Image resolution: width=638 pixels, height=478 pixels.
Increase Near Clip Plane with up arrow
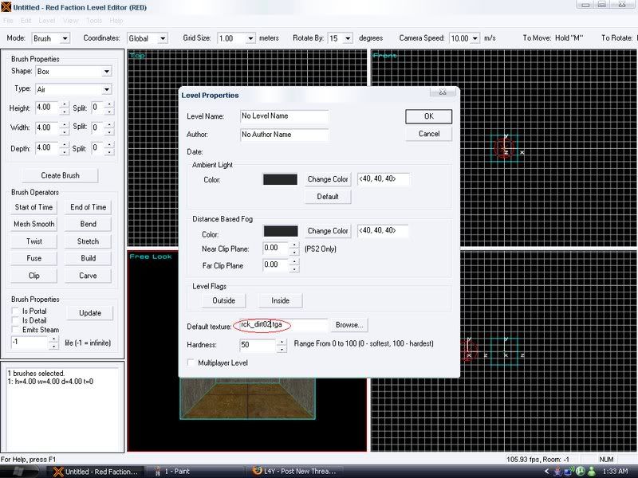point(293,245)
